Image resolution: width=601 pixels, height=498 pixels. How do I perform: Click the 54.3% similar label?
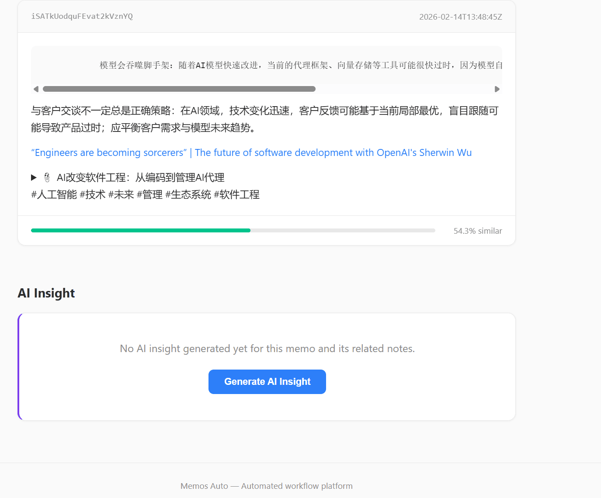tap(478, 231)
